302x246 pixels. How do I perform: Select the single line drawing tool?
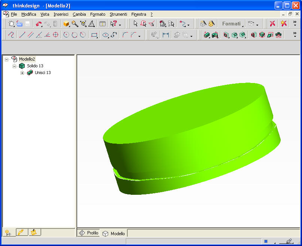coord(22,35)
